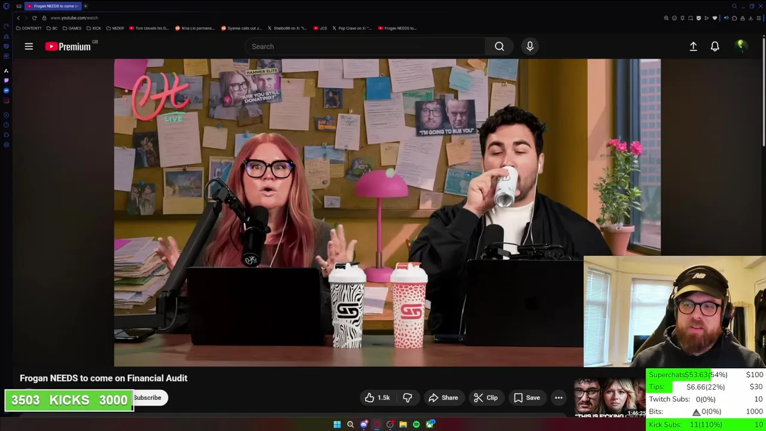The width and height of the screenshot is (766, 431).
Task: Click the Subscribe button
Action: 147,397
